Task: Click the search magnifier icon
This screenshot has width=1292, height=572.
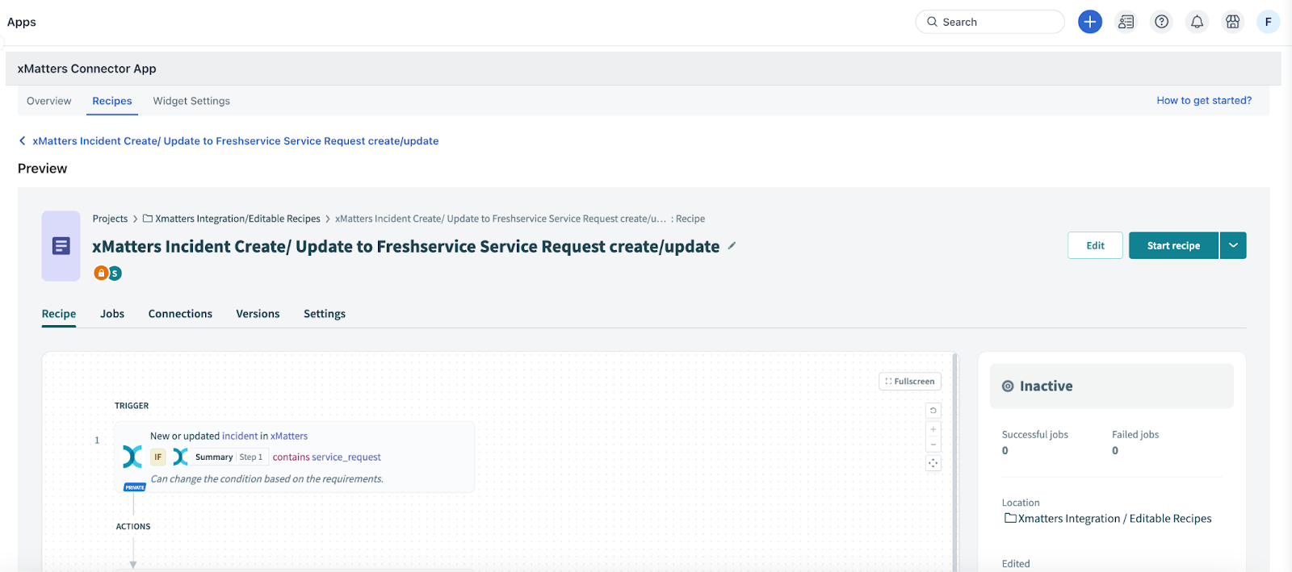Action: point(932,22)
